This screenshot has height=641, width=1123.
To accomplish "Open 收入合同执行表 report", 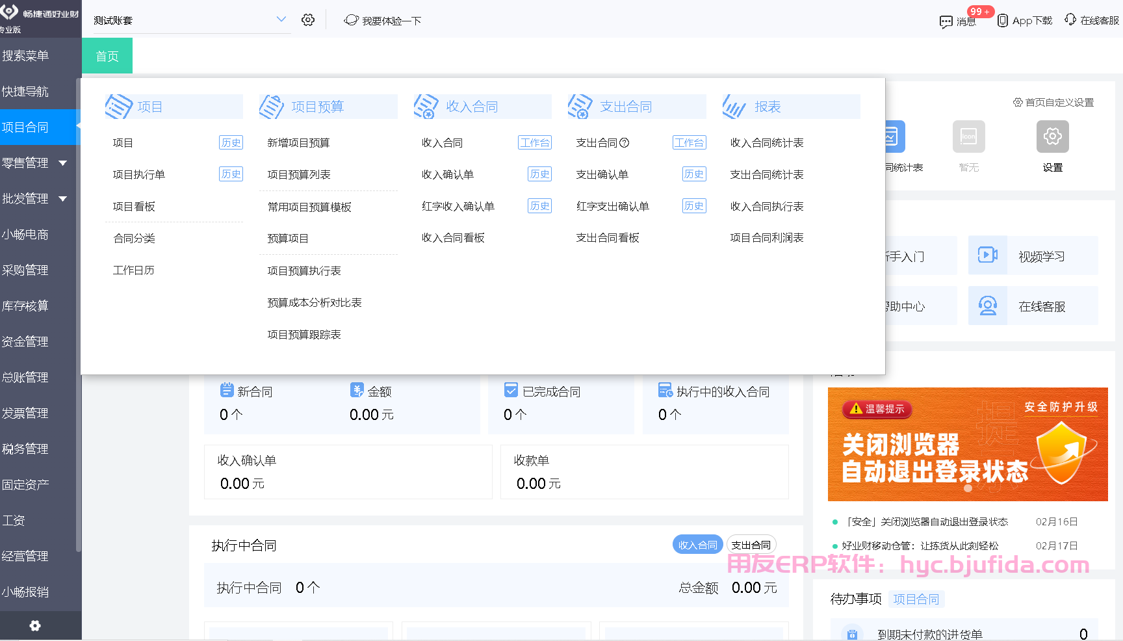I will 767,206.
